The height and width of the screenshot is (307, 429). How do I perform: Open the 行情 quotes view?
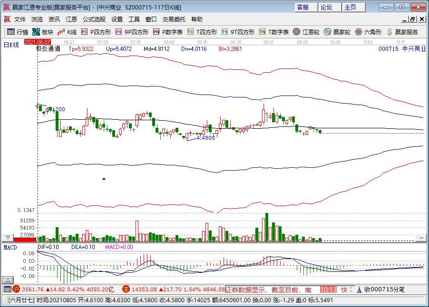[x=20, y=32]
